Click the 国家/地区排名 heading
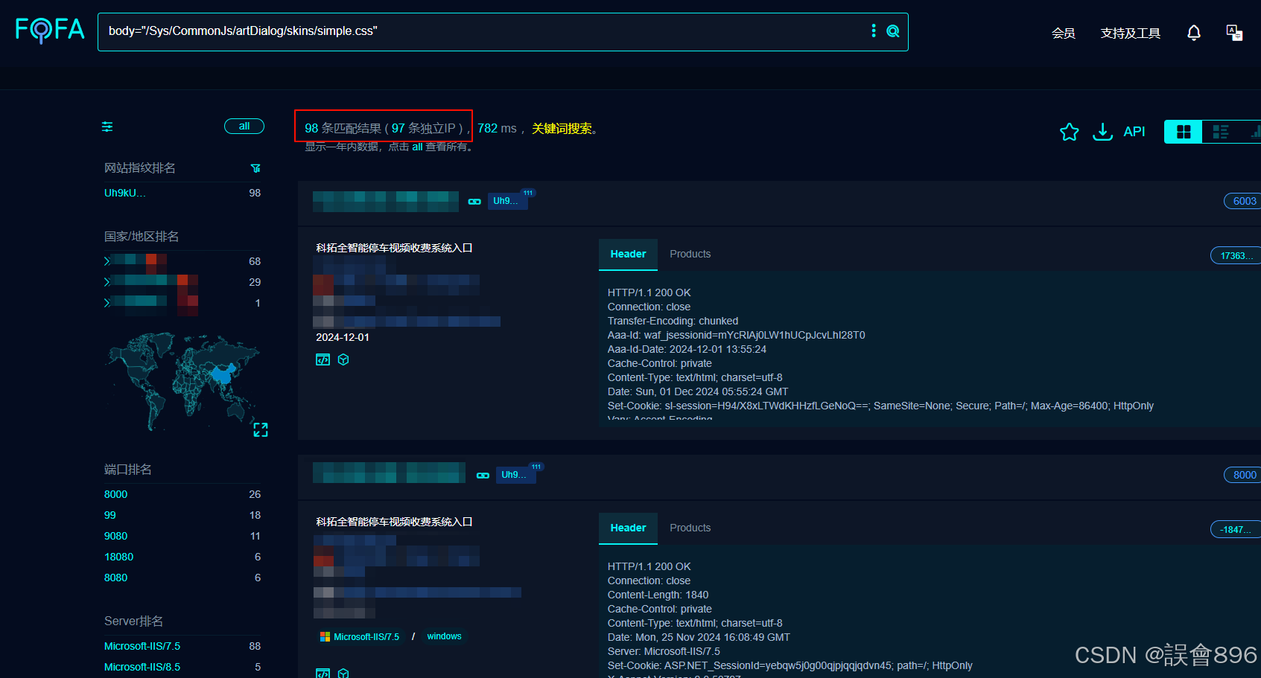Viewport: 1261px width, 678px height. pyautogui.click(x=142, y=236)
